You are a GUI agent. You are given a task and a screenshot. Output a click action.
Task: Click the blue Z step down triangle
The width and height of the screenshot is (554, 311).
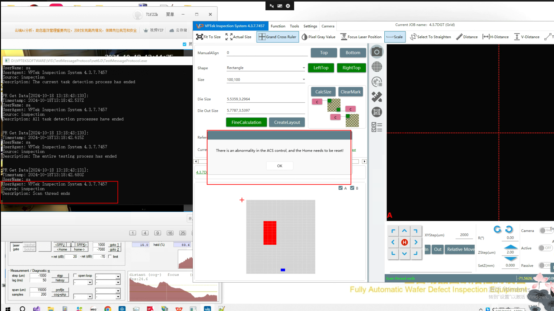click(510, 259)
